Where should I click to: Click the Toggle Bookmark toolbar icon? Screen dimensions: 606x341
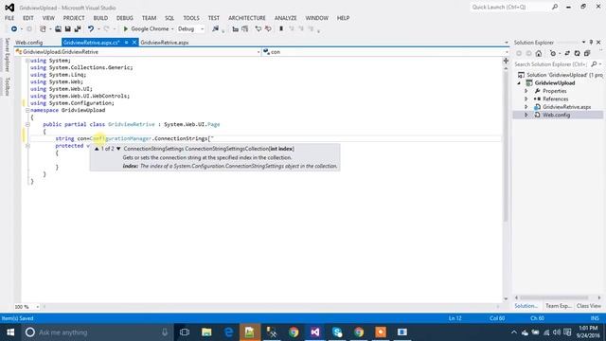[x=281, y=29]
